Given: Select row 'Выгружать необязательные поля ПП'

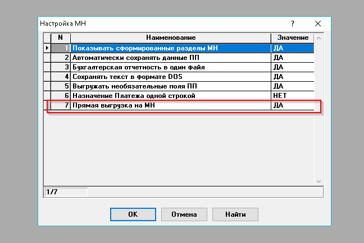Looking at the screenshot, I should tap(179, 86).
